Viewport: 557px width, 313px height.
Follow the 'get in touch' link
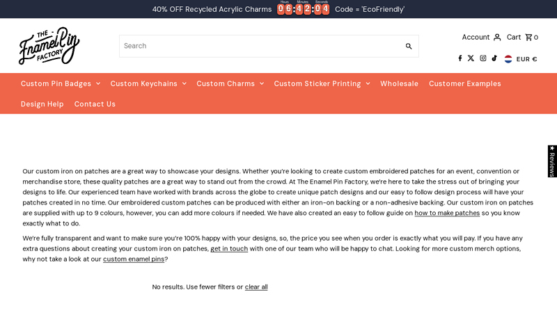[x=229, y=249]
